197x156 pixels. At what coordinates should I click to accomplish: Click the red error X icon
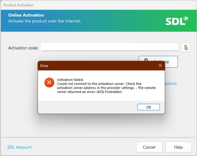tap(49, 82)
